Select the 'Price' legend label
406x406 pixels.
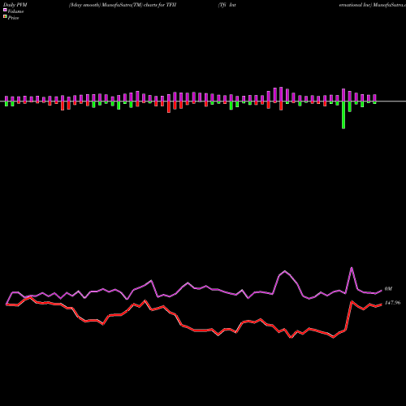[x=13, y=18]
